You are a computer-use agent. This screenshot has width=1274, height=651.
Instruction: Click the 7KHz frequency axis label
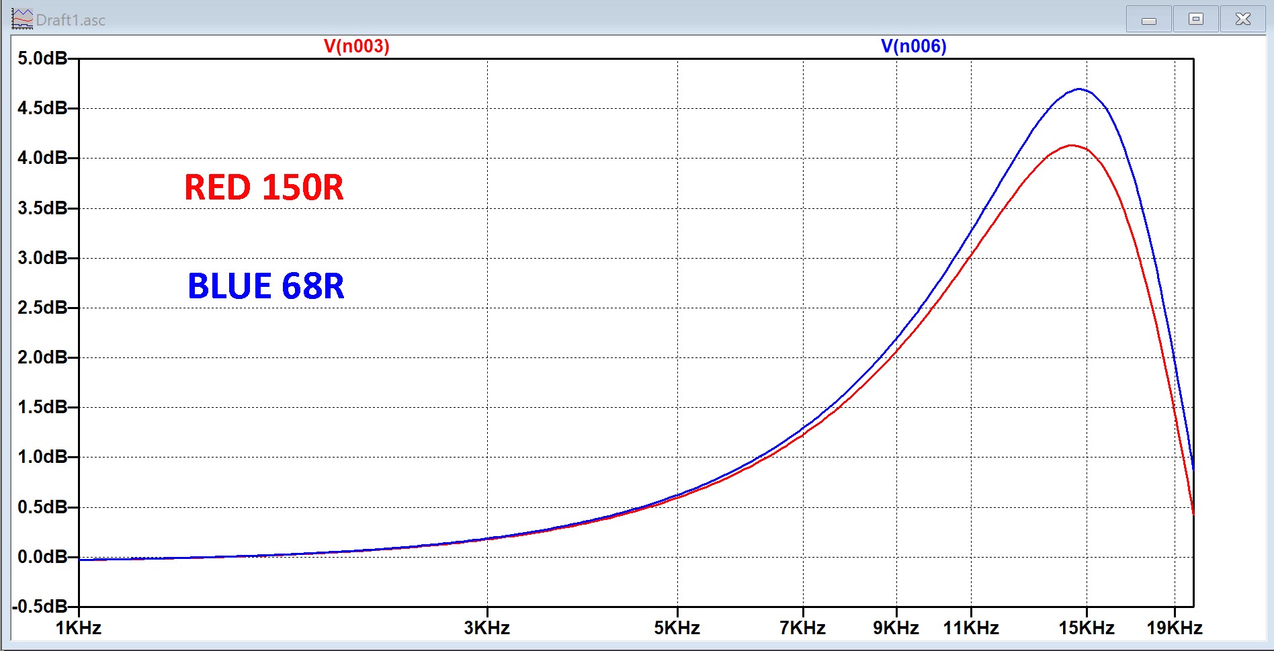point(803,628)
